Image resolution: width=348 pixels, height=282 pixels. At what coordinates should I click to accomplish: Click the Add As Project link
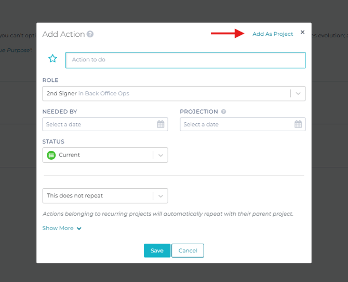[273, 34]
